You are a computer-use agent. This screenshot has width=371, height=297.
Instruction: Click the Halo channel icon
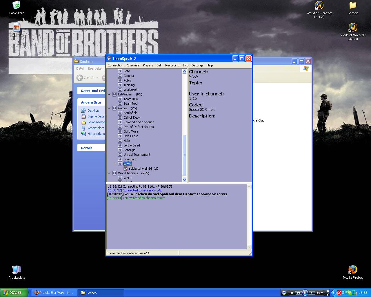(x=120, y=141)
